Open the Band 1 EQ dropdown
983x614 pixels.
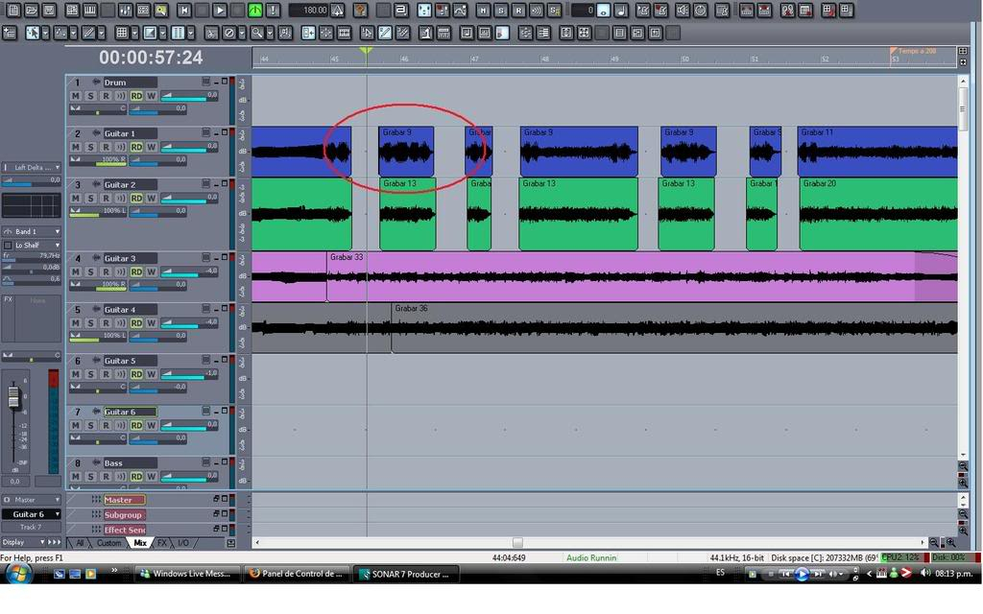pos(32,231)
